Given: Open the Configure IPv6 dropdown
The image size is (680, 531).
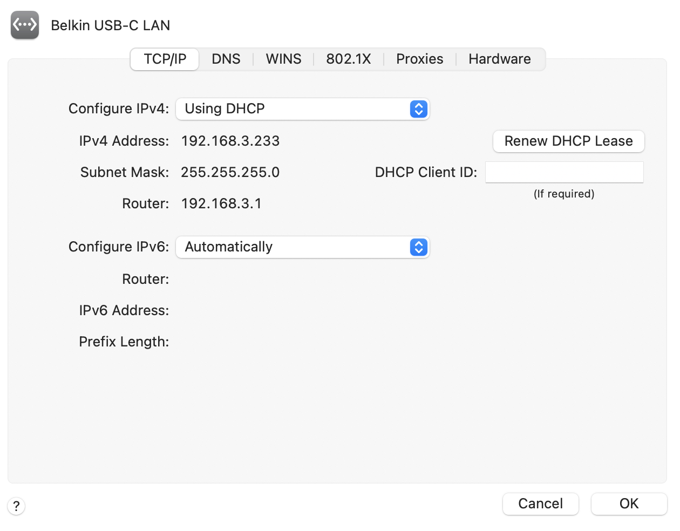Looking at the screenshot, I should click(303, 247).
